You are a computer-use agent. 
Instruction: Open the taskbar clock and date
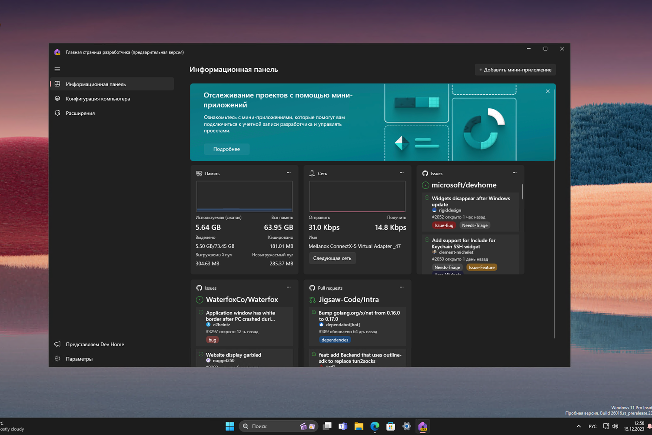click(634, 426)
